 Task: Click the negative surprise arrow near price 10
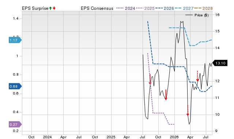[x=188, y=111]
